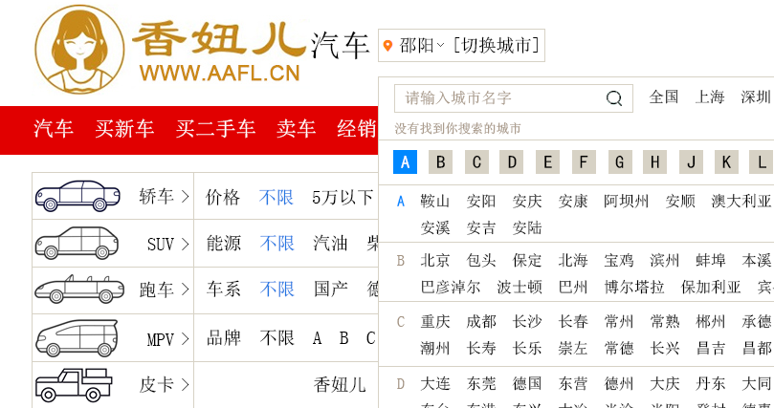Open the 汽车 nav menu item

click(54, 129)
